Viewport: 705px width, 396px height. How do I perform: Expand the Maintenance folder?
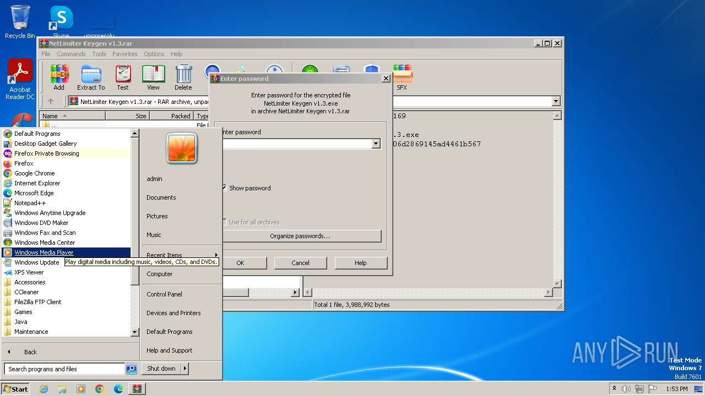click(66, 332)
